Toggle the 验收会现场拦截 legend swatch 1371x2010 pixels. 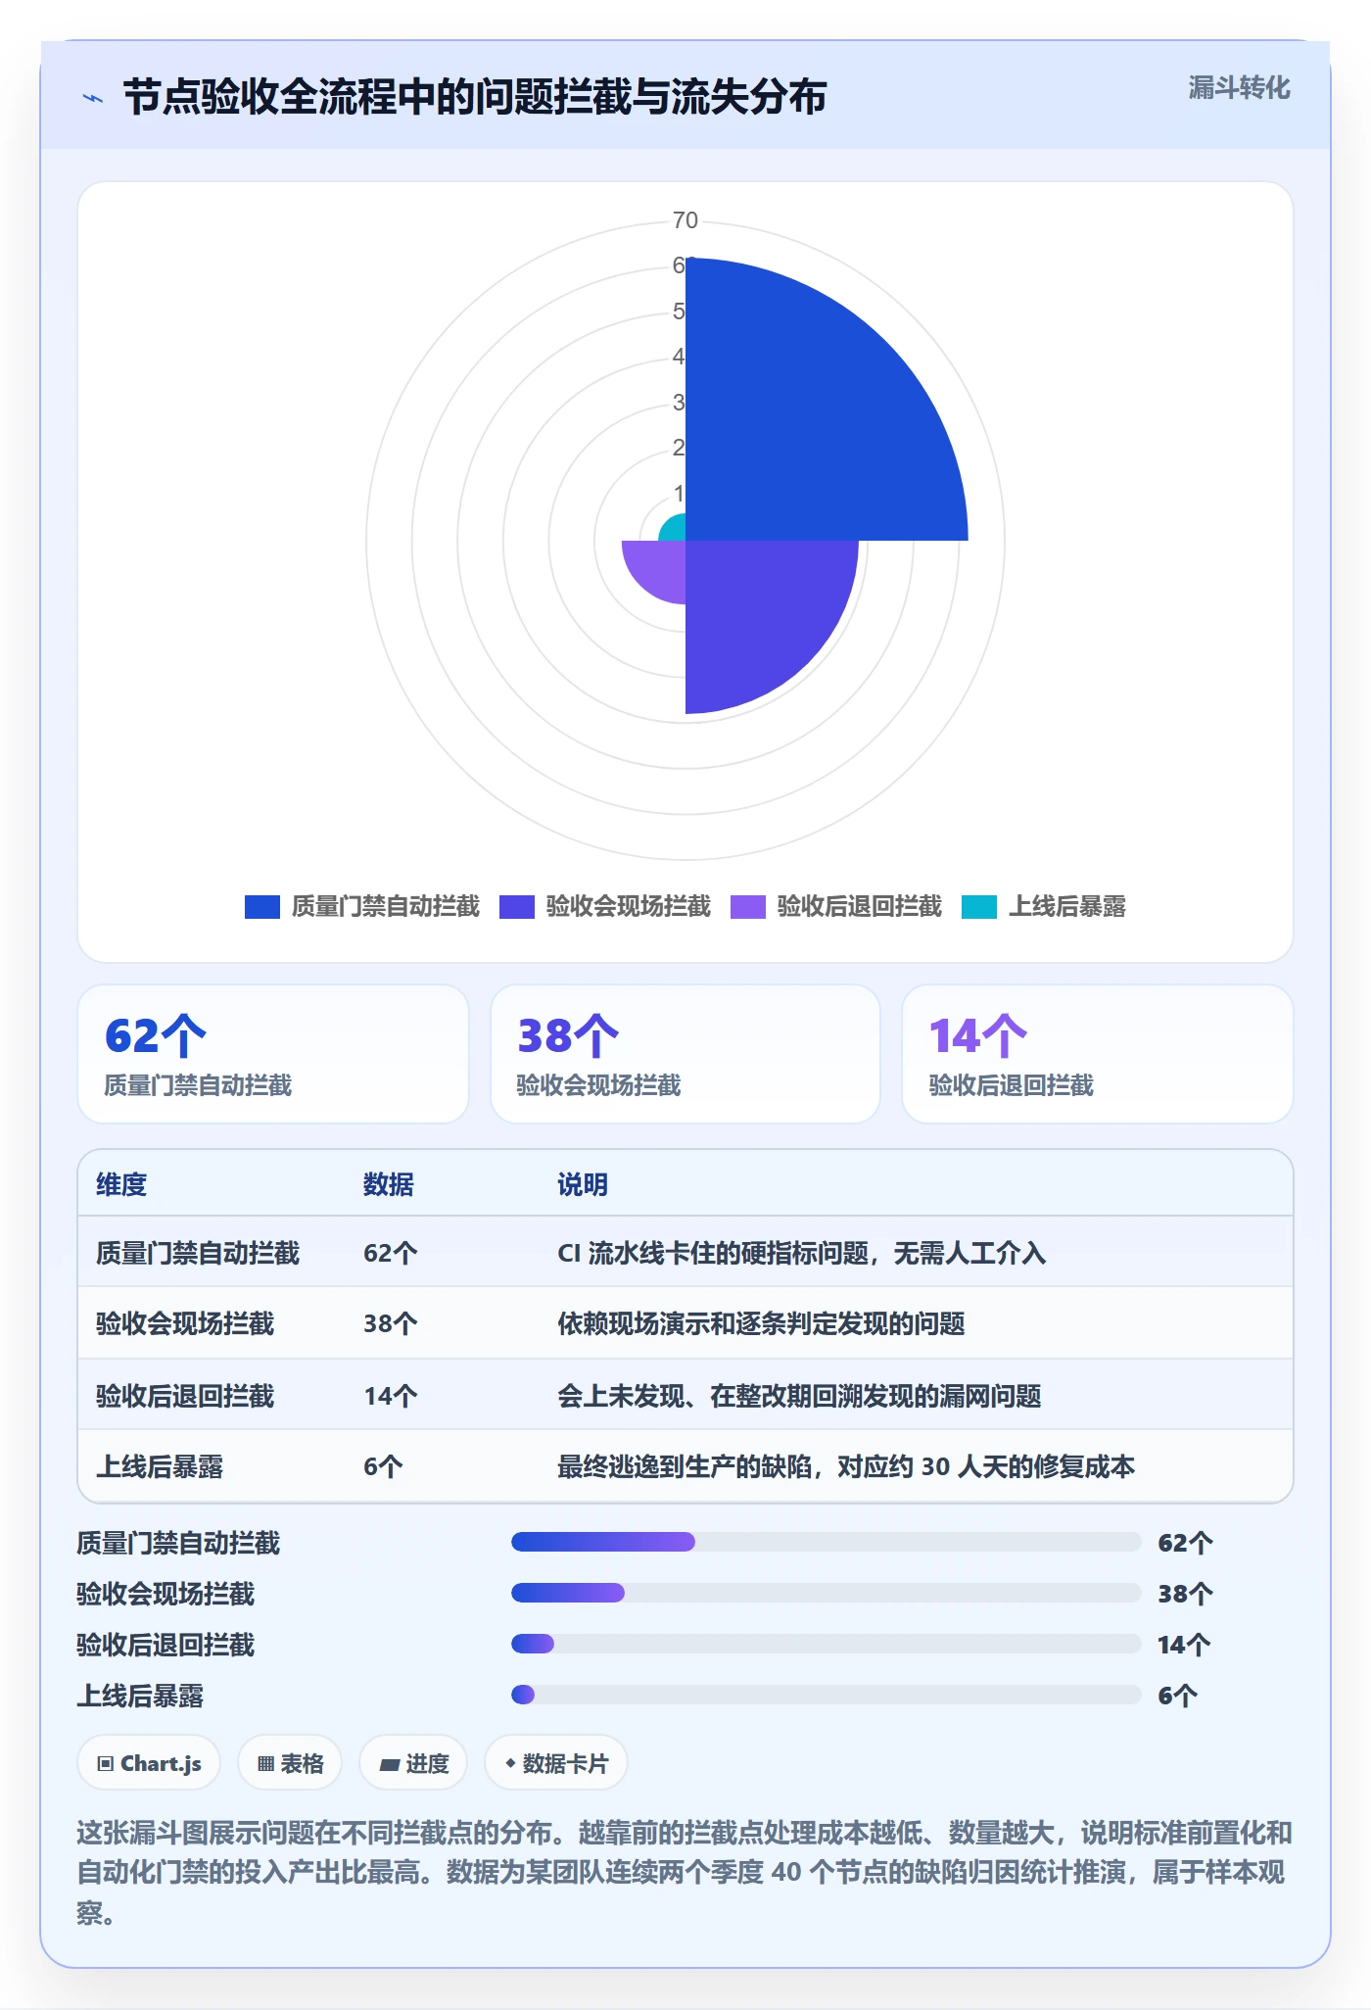click(517, 907)
